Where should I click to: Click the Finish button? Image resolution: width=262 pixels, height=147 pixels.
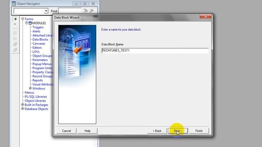pos(199,131)
